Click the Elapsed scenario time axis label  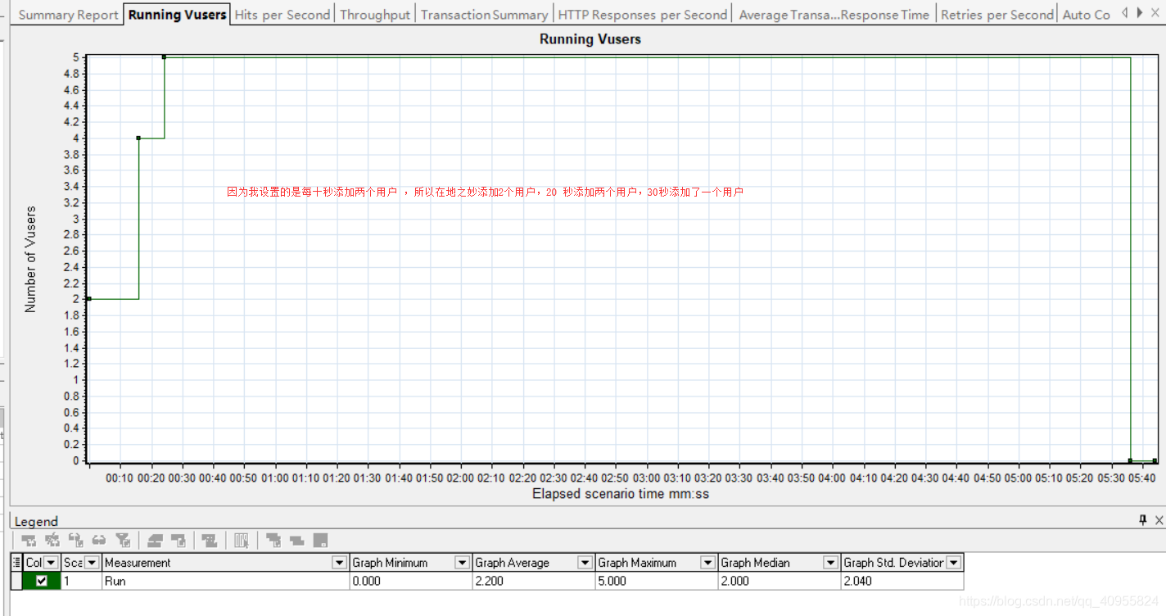pyautogui.click(x=621, y=494)
